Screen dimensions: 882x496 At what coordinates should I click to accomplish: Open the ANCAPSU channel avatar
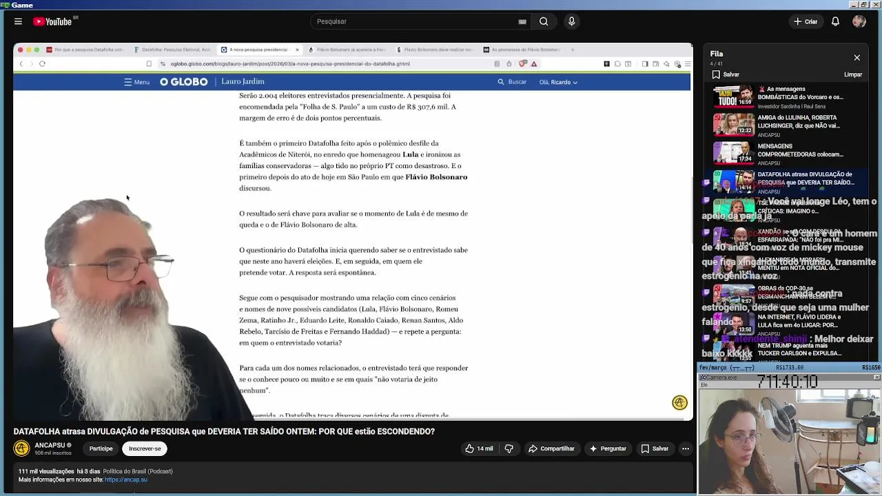click(x=21, y=448)
